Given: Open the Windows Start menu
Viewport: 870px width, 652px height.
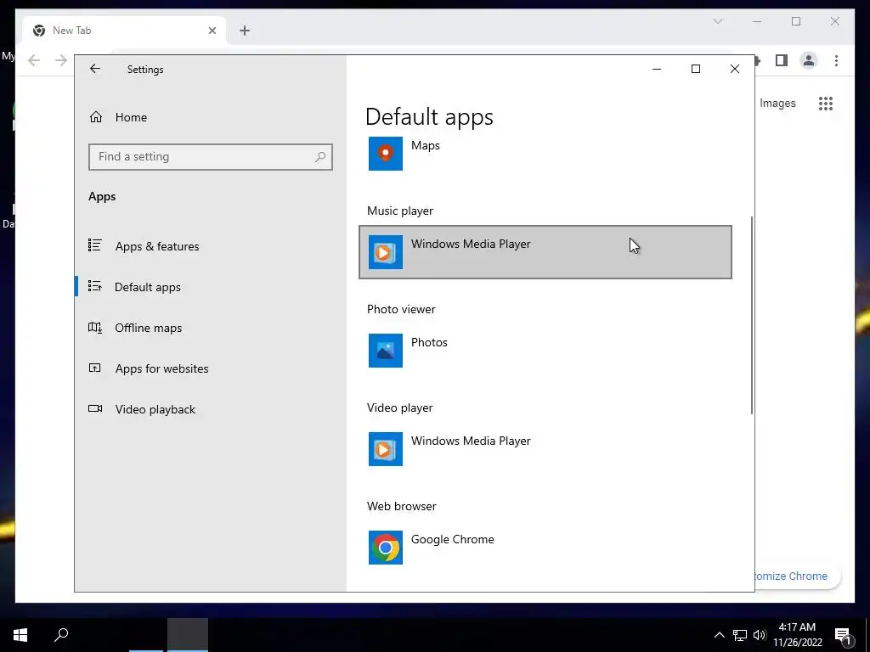Looking at the screenshot, I should click(x=20, y=635).
